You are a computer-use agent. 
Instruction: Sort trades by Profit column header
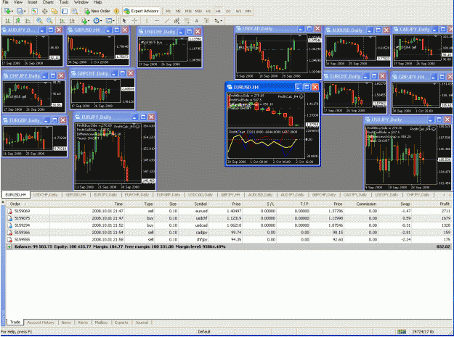click(x=445, y=204)
